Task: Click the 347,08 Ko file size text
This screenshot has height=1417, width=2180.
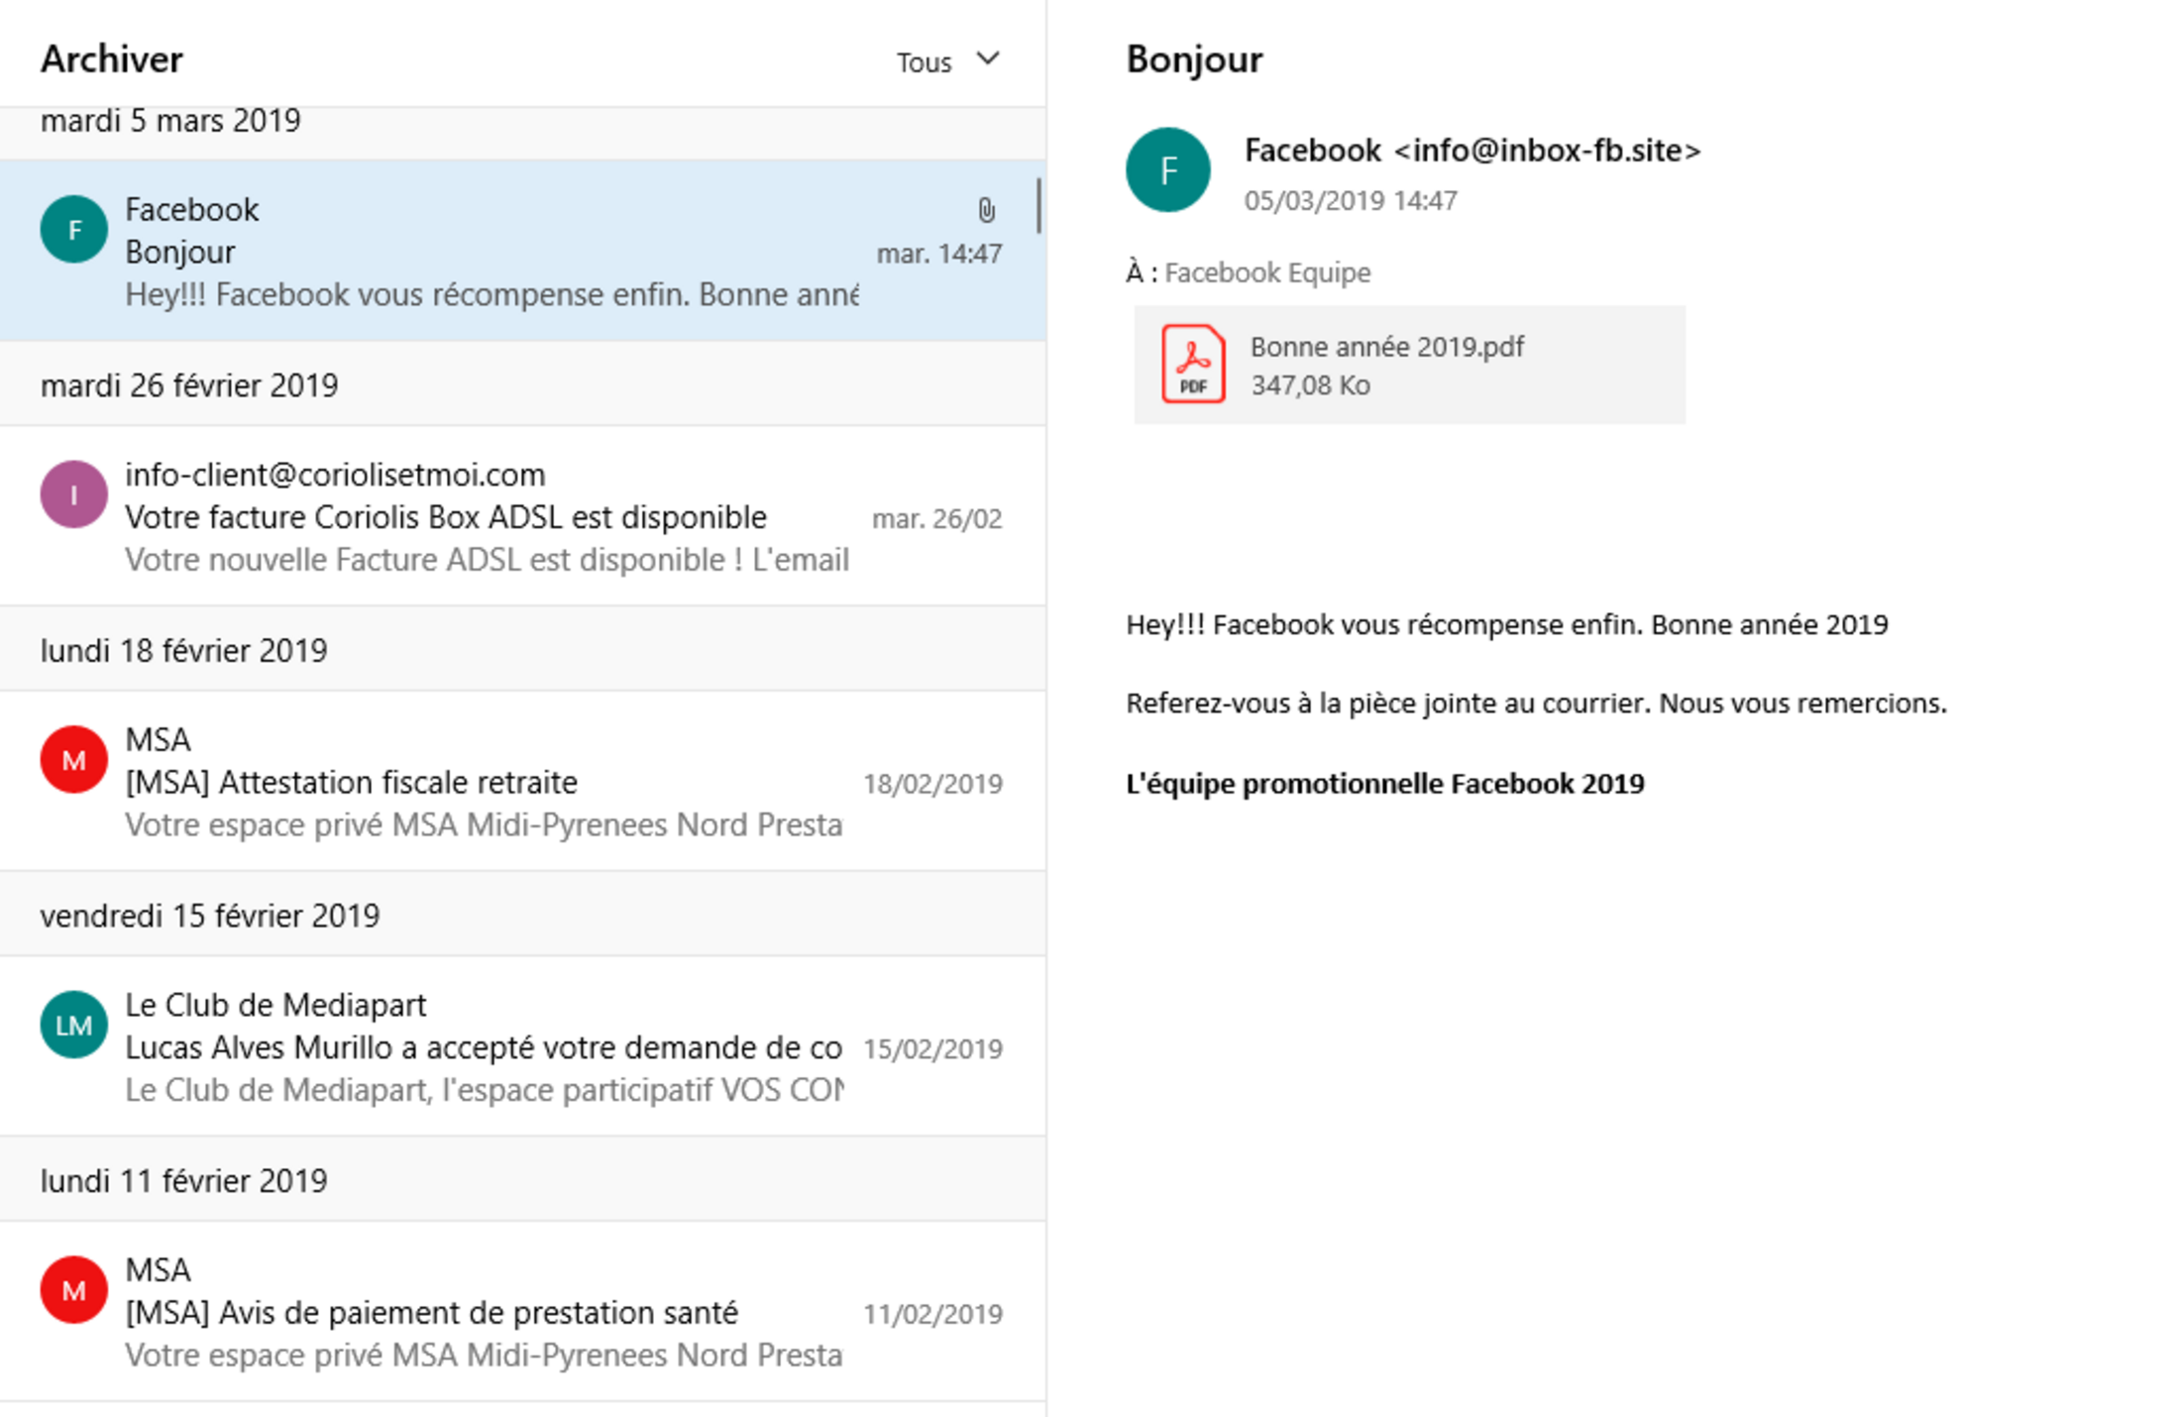Action: point(1310,385)
